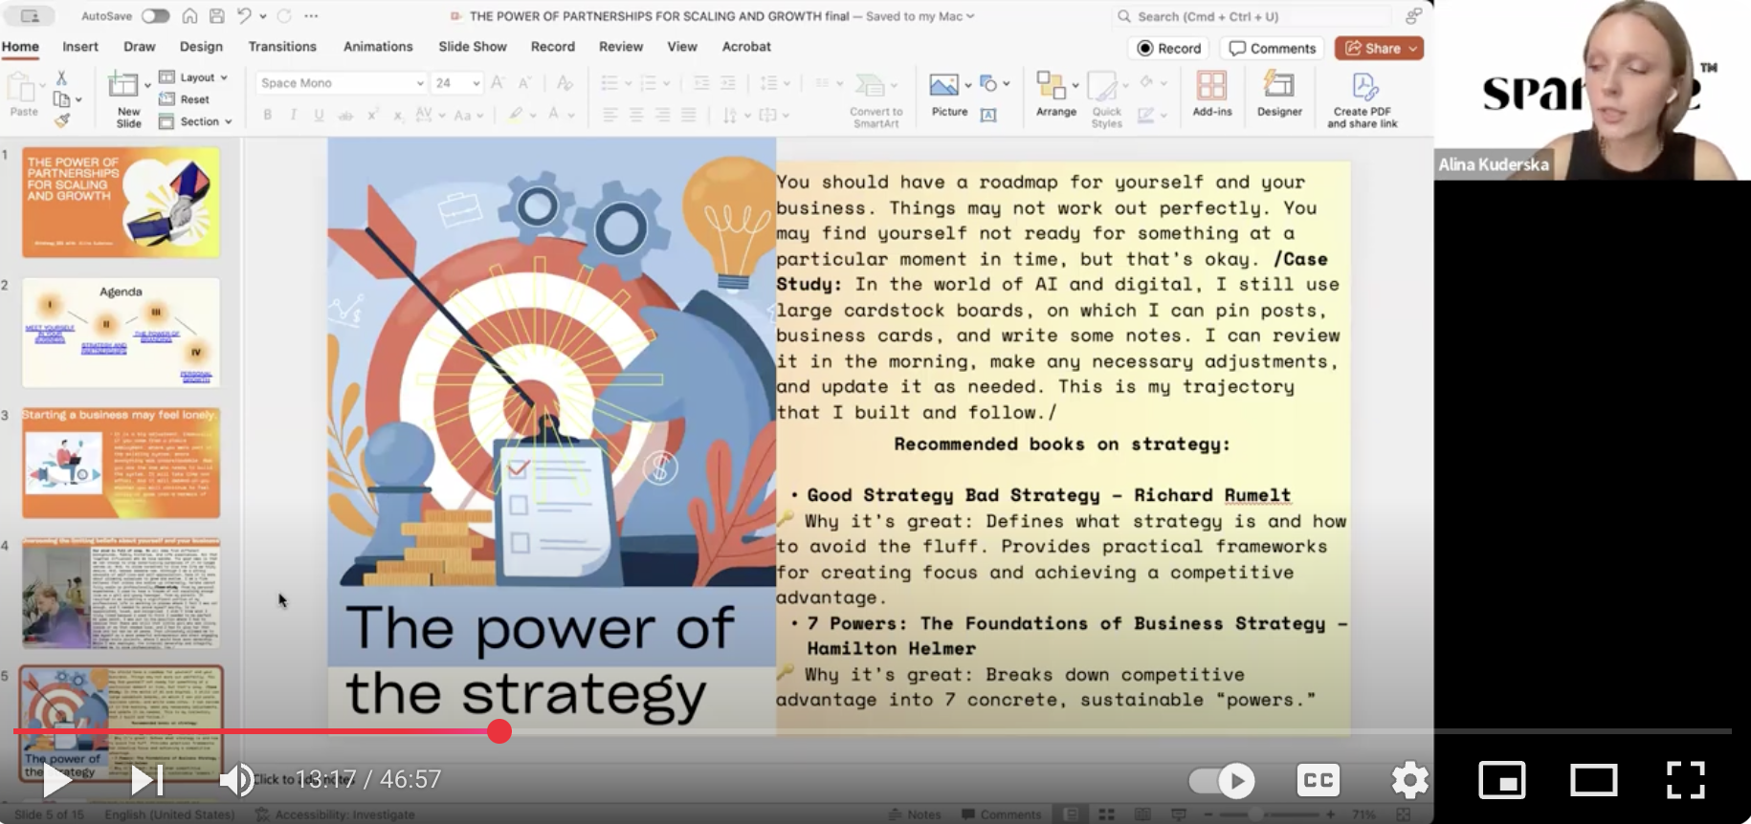Click the Justify alignment icon

click(688, 115)
